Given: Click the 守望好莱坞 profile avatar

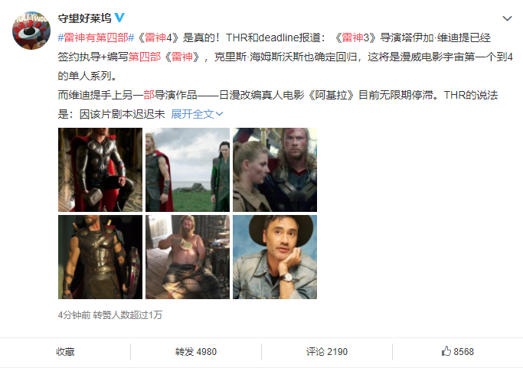Looking at the screenshot, I should pyautogui.click(x=31, y=31).
